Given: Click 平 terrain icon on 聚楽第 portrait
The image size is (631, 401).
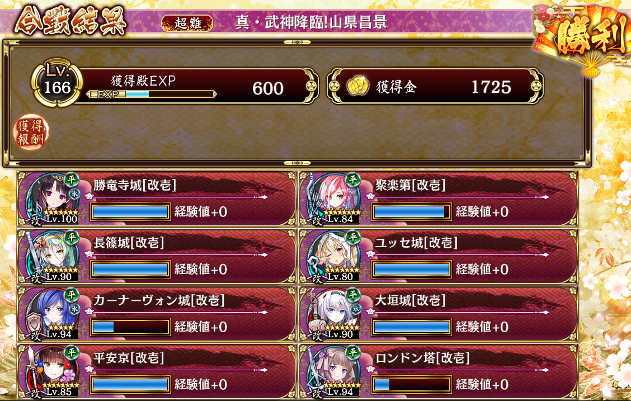Looking at the screenshot, I should [353, 179].
